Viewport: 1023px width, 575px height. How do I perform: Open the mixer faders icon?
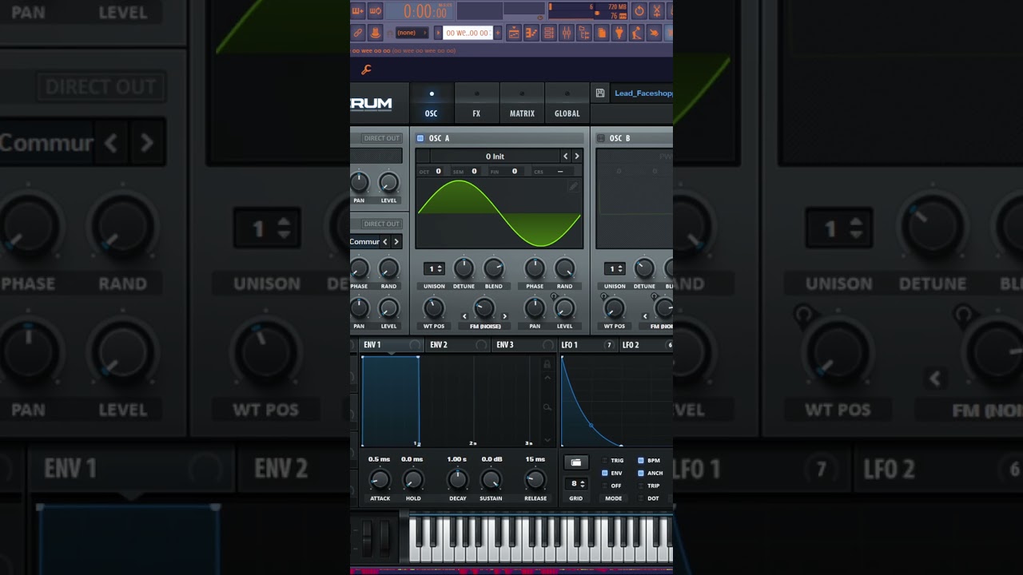(567, 33)
